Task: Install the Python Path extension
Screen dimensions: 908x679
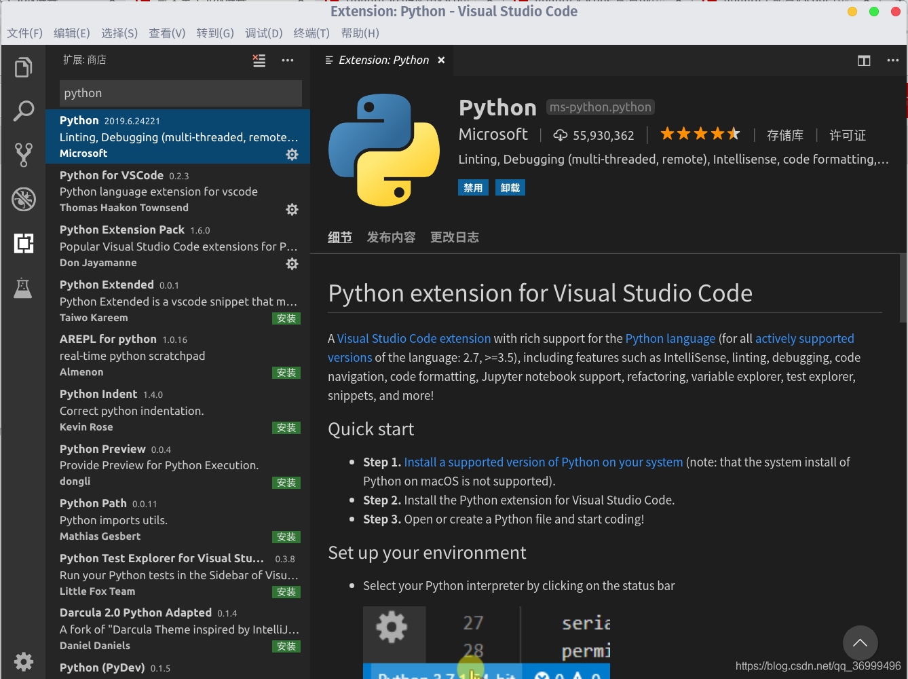Action: tap(286, 537)
